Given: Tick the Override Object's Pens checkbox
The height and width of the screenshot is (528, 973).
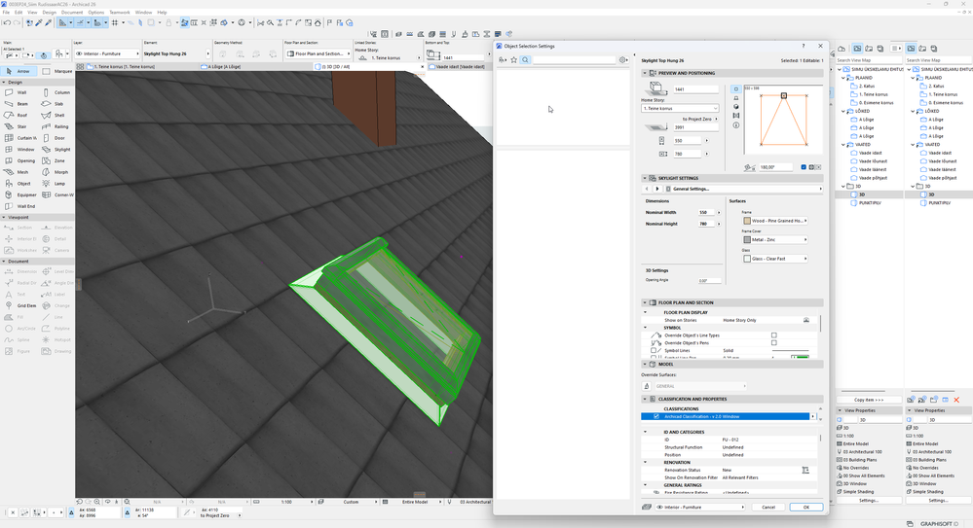Looking at the screenshot, I should (x=773, y=343).
